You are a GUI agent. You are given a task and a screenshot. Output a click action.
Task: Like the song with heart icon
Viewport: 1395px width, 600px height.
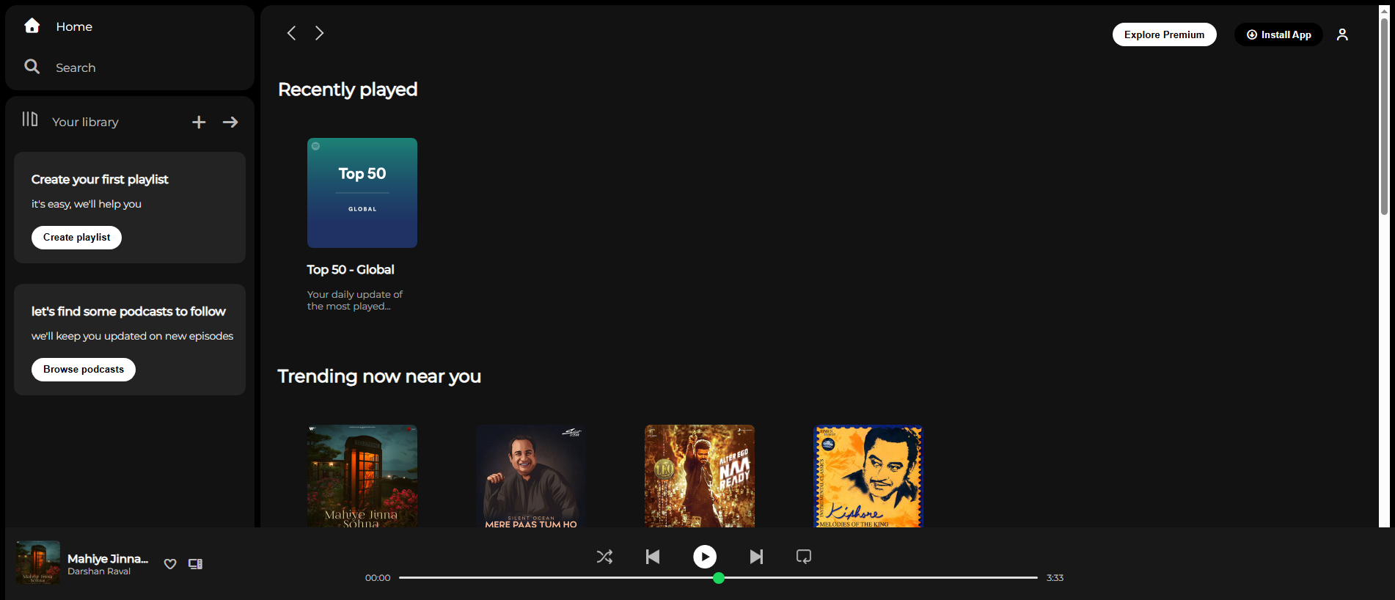(170, 564)
